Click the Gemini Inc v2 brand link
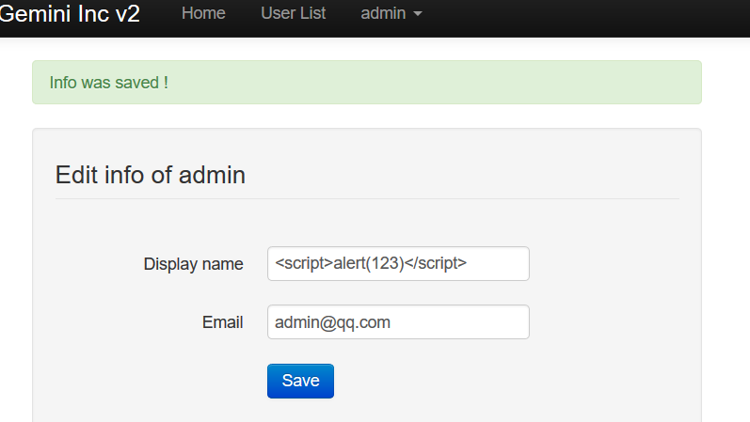Viewport: 750px width, 422px height. 70,14
